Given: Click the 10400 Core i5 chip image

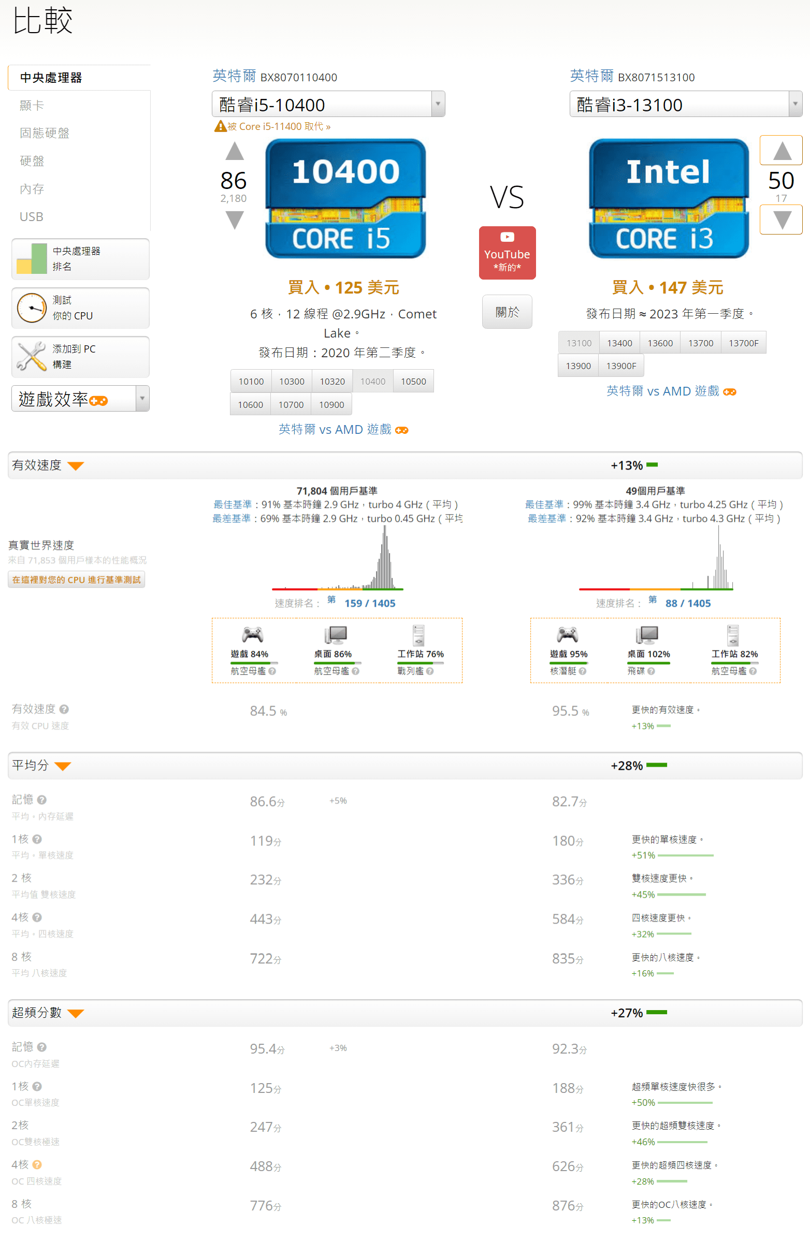Looking at the screenshot, I should (345, 198).
